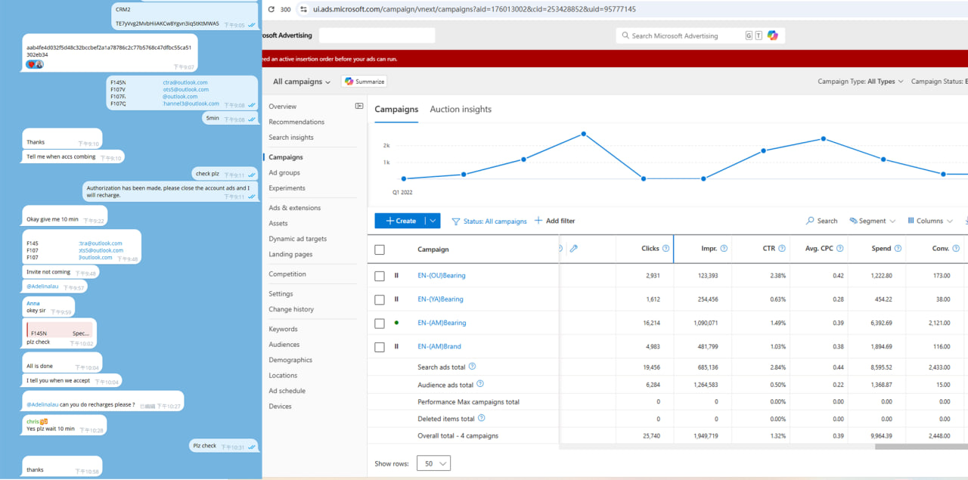Open the Copilot icon in the search box
Screen dimensions: 968x480
click(772, 36)
